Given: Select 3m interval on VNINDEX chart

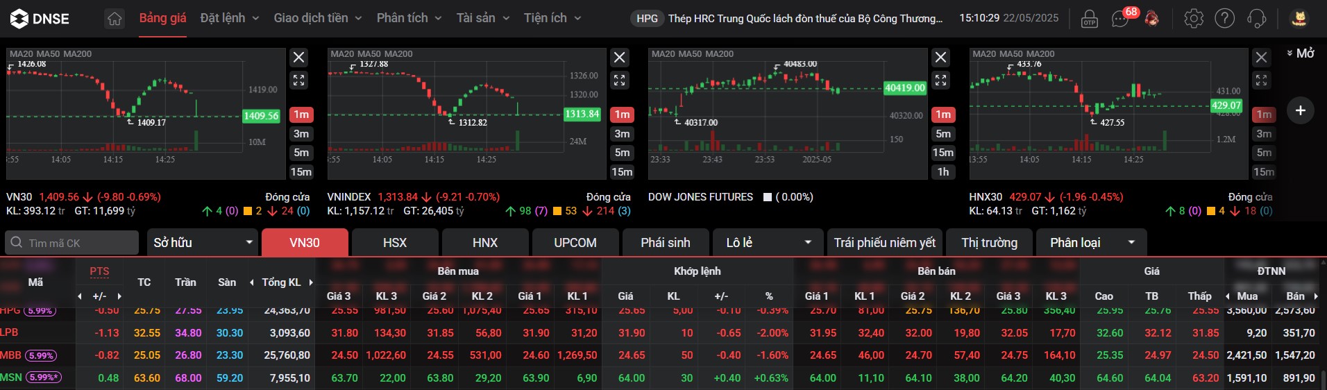Looking at the screenshot, I should click(x=622, y=134).
